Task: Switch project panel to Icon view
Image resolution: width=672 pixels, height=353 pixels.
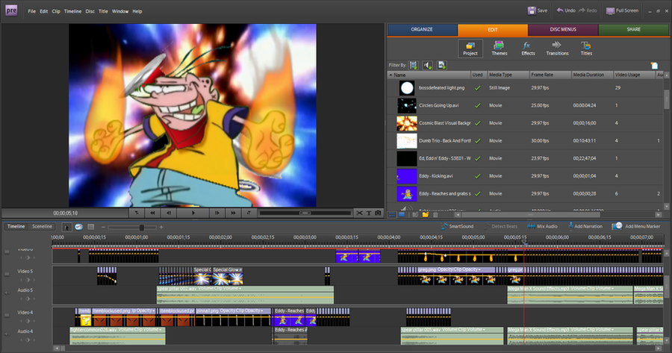Action: pos(402,215)
